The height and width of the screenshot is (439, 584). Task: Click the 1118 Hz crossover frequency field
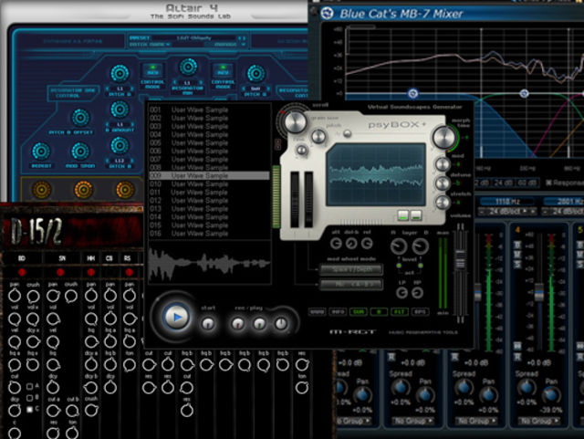point(507,201)
